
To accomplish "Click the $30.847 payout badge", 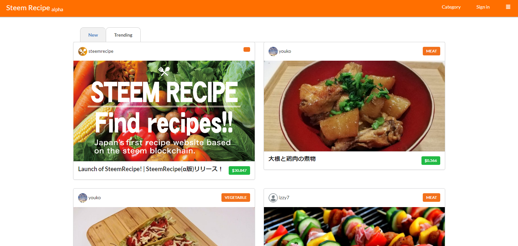I will [x=239, y=170].
